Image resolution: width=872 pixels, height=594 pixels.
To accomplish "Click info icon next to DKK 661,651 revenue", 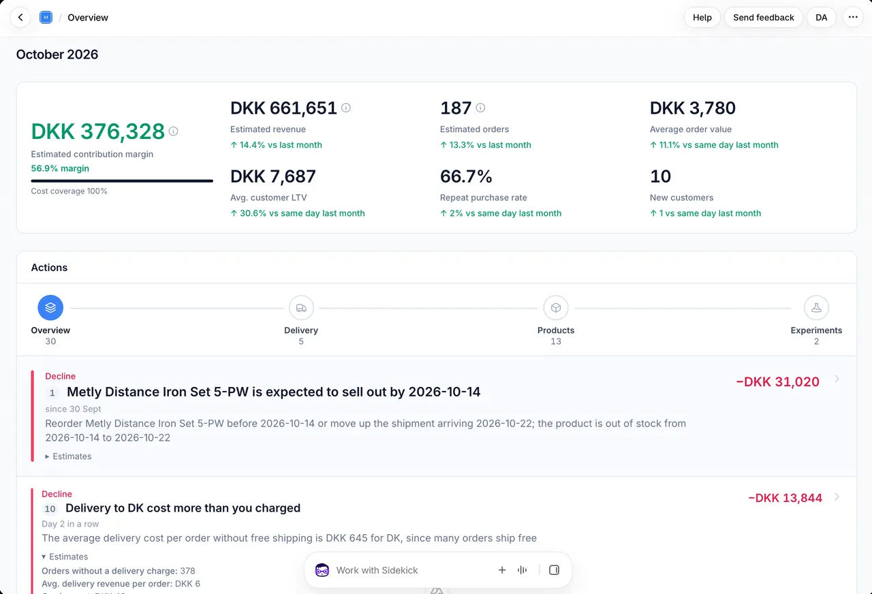I will [346, 108].
